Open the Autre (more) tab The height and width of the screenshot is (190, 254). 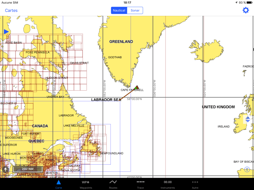[195, 184]
